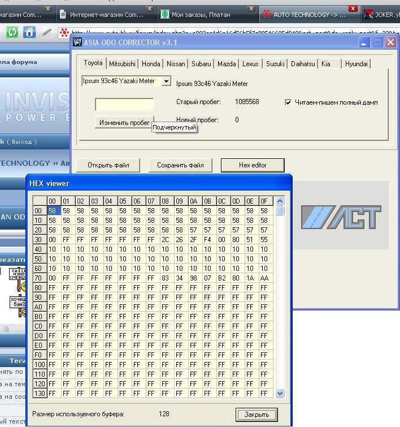Click the Изменить пробег button
Screen dimensions: 400x427
point(124,123)
